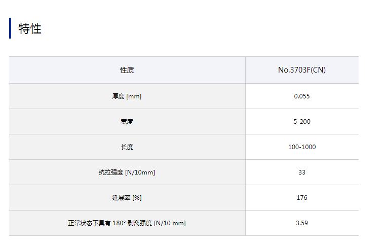
Task: Select the 延展率 [%] row label
Action: 127,198
